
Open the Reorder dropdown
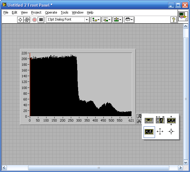tap(129, 20)
